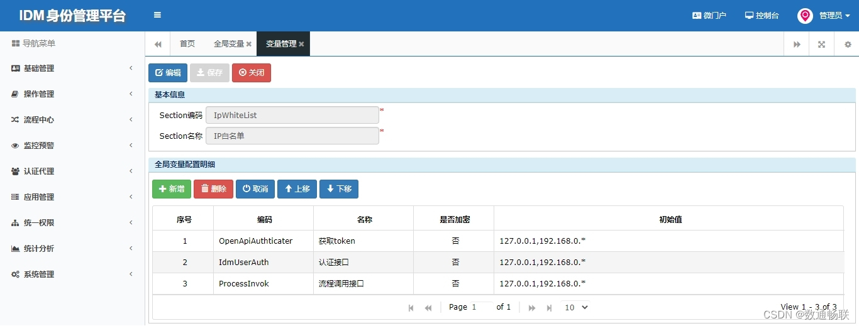Expand chevron beside 操作管理
Image resolution: width=859 pixels, height=326 pixels.
coord(131,94)
